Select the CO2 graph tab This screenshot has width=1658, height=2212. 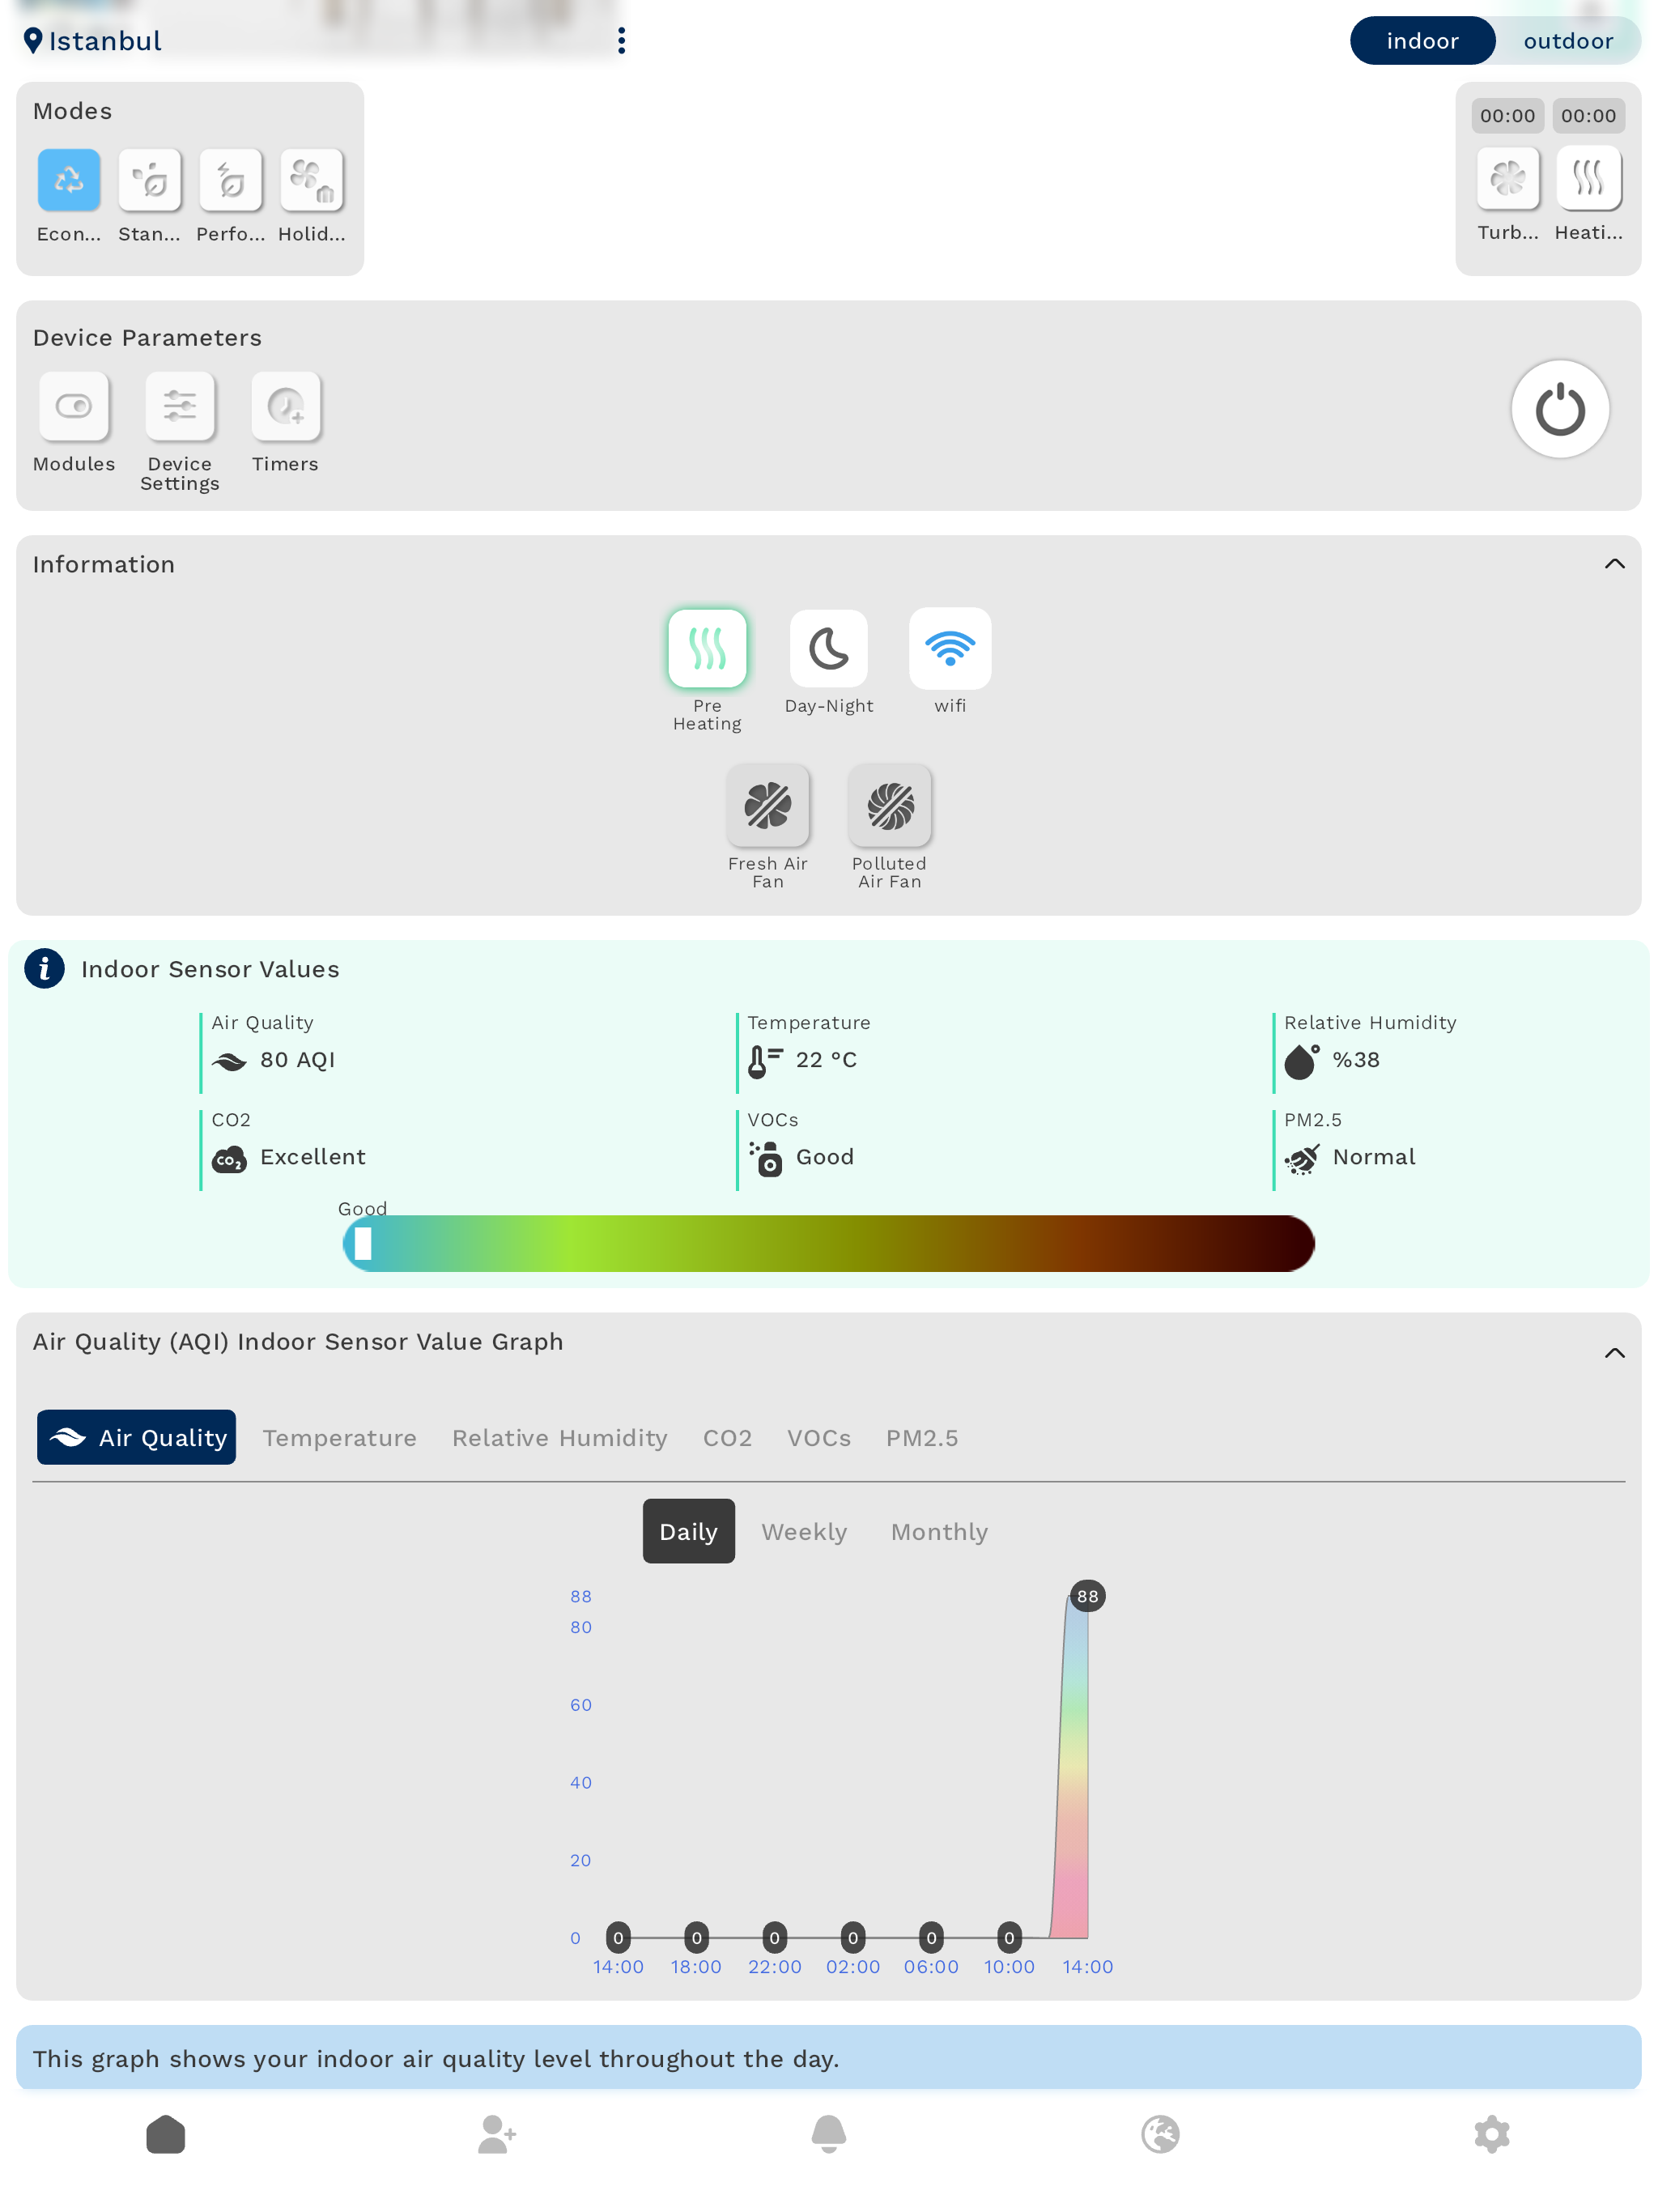[x=727, y=1437]
